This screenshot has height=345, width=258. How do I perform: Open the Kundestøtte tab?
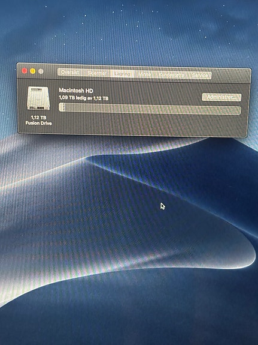click(171, 75)
